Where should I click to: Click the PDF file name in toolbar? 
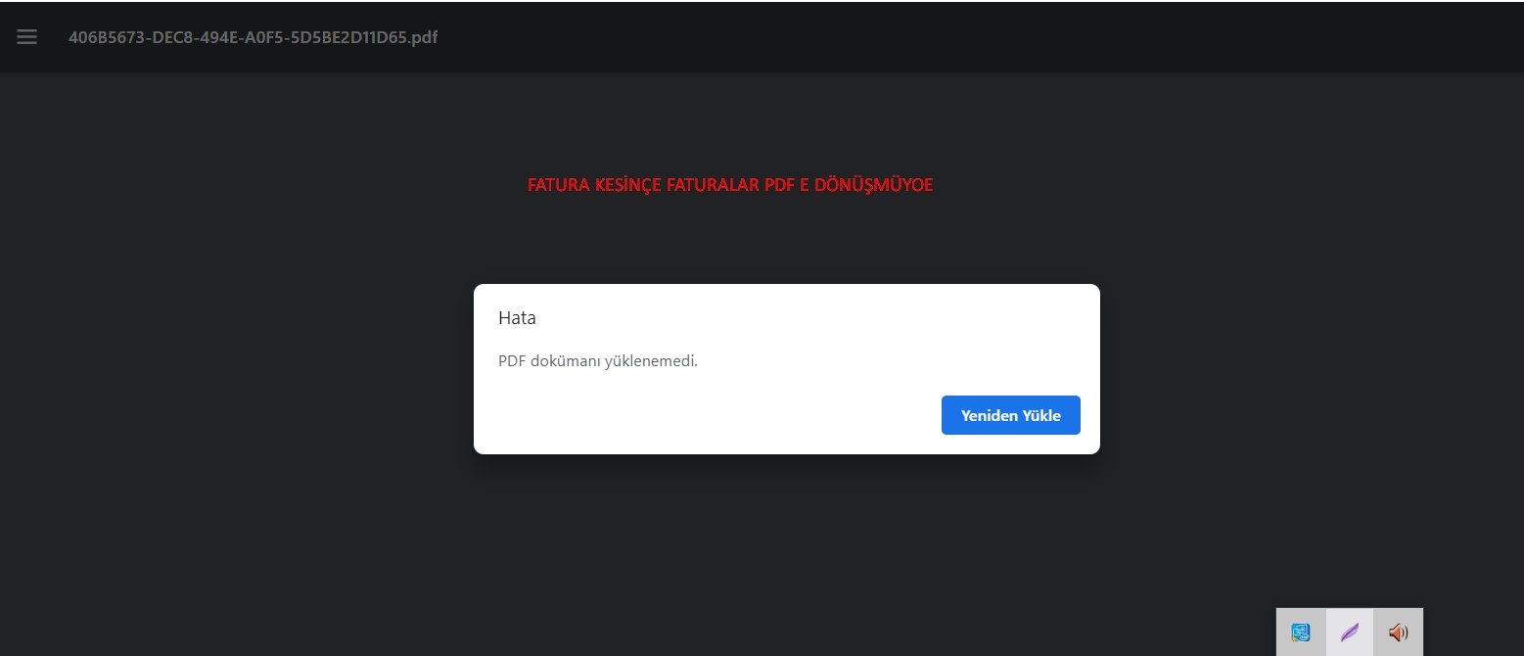pyautogui.click(x=253, y=37)
